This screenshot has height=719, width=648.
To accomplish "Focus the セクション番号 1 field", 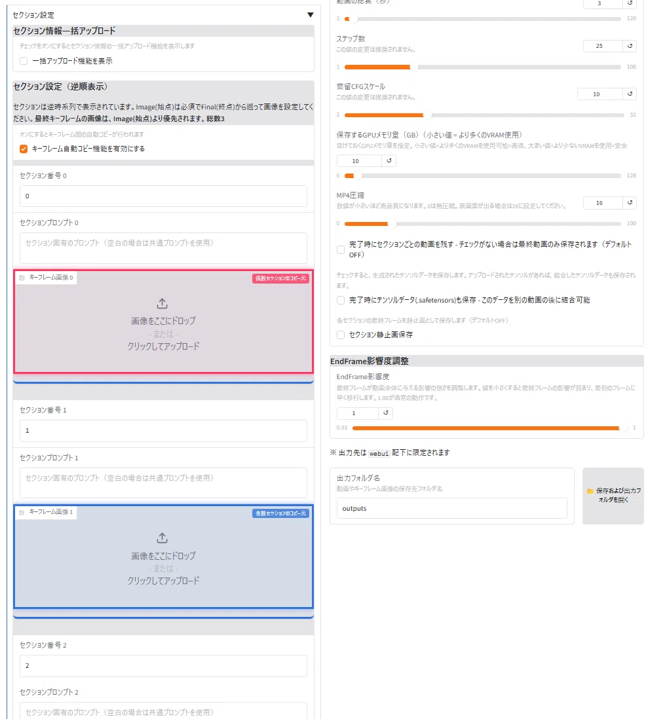I will pyautogui.click(x=163, y=431).
